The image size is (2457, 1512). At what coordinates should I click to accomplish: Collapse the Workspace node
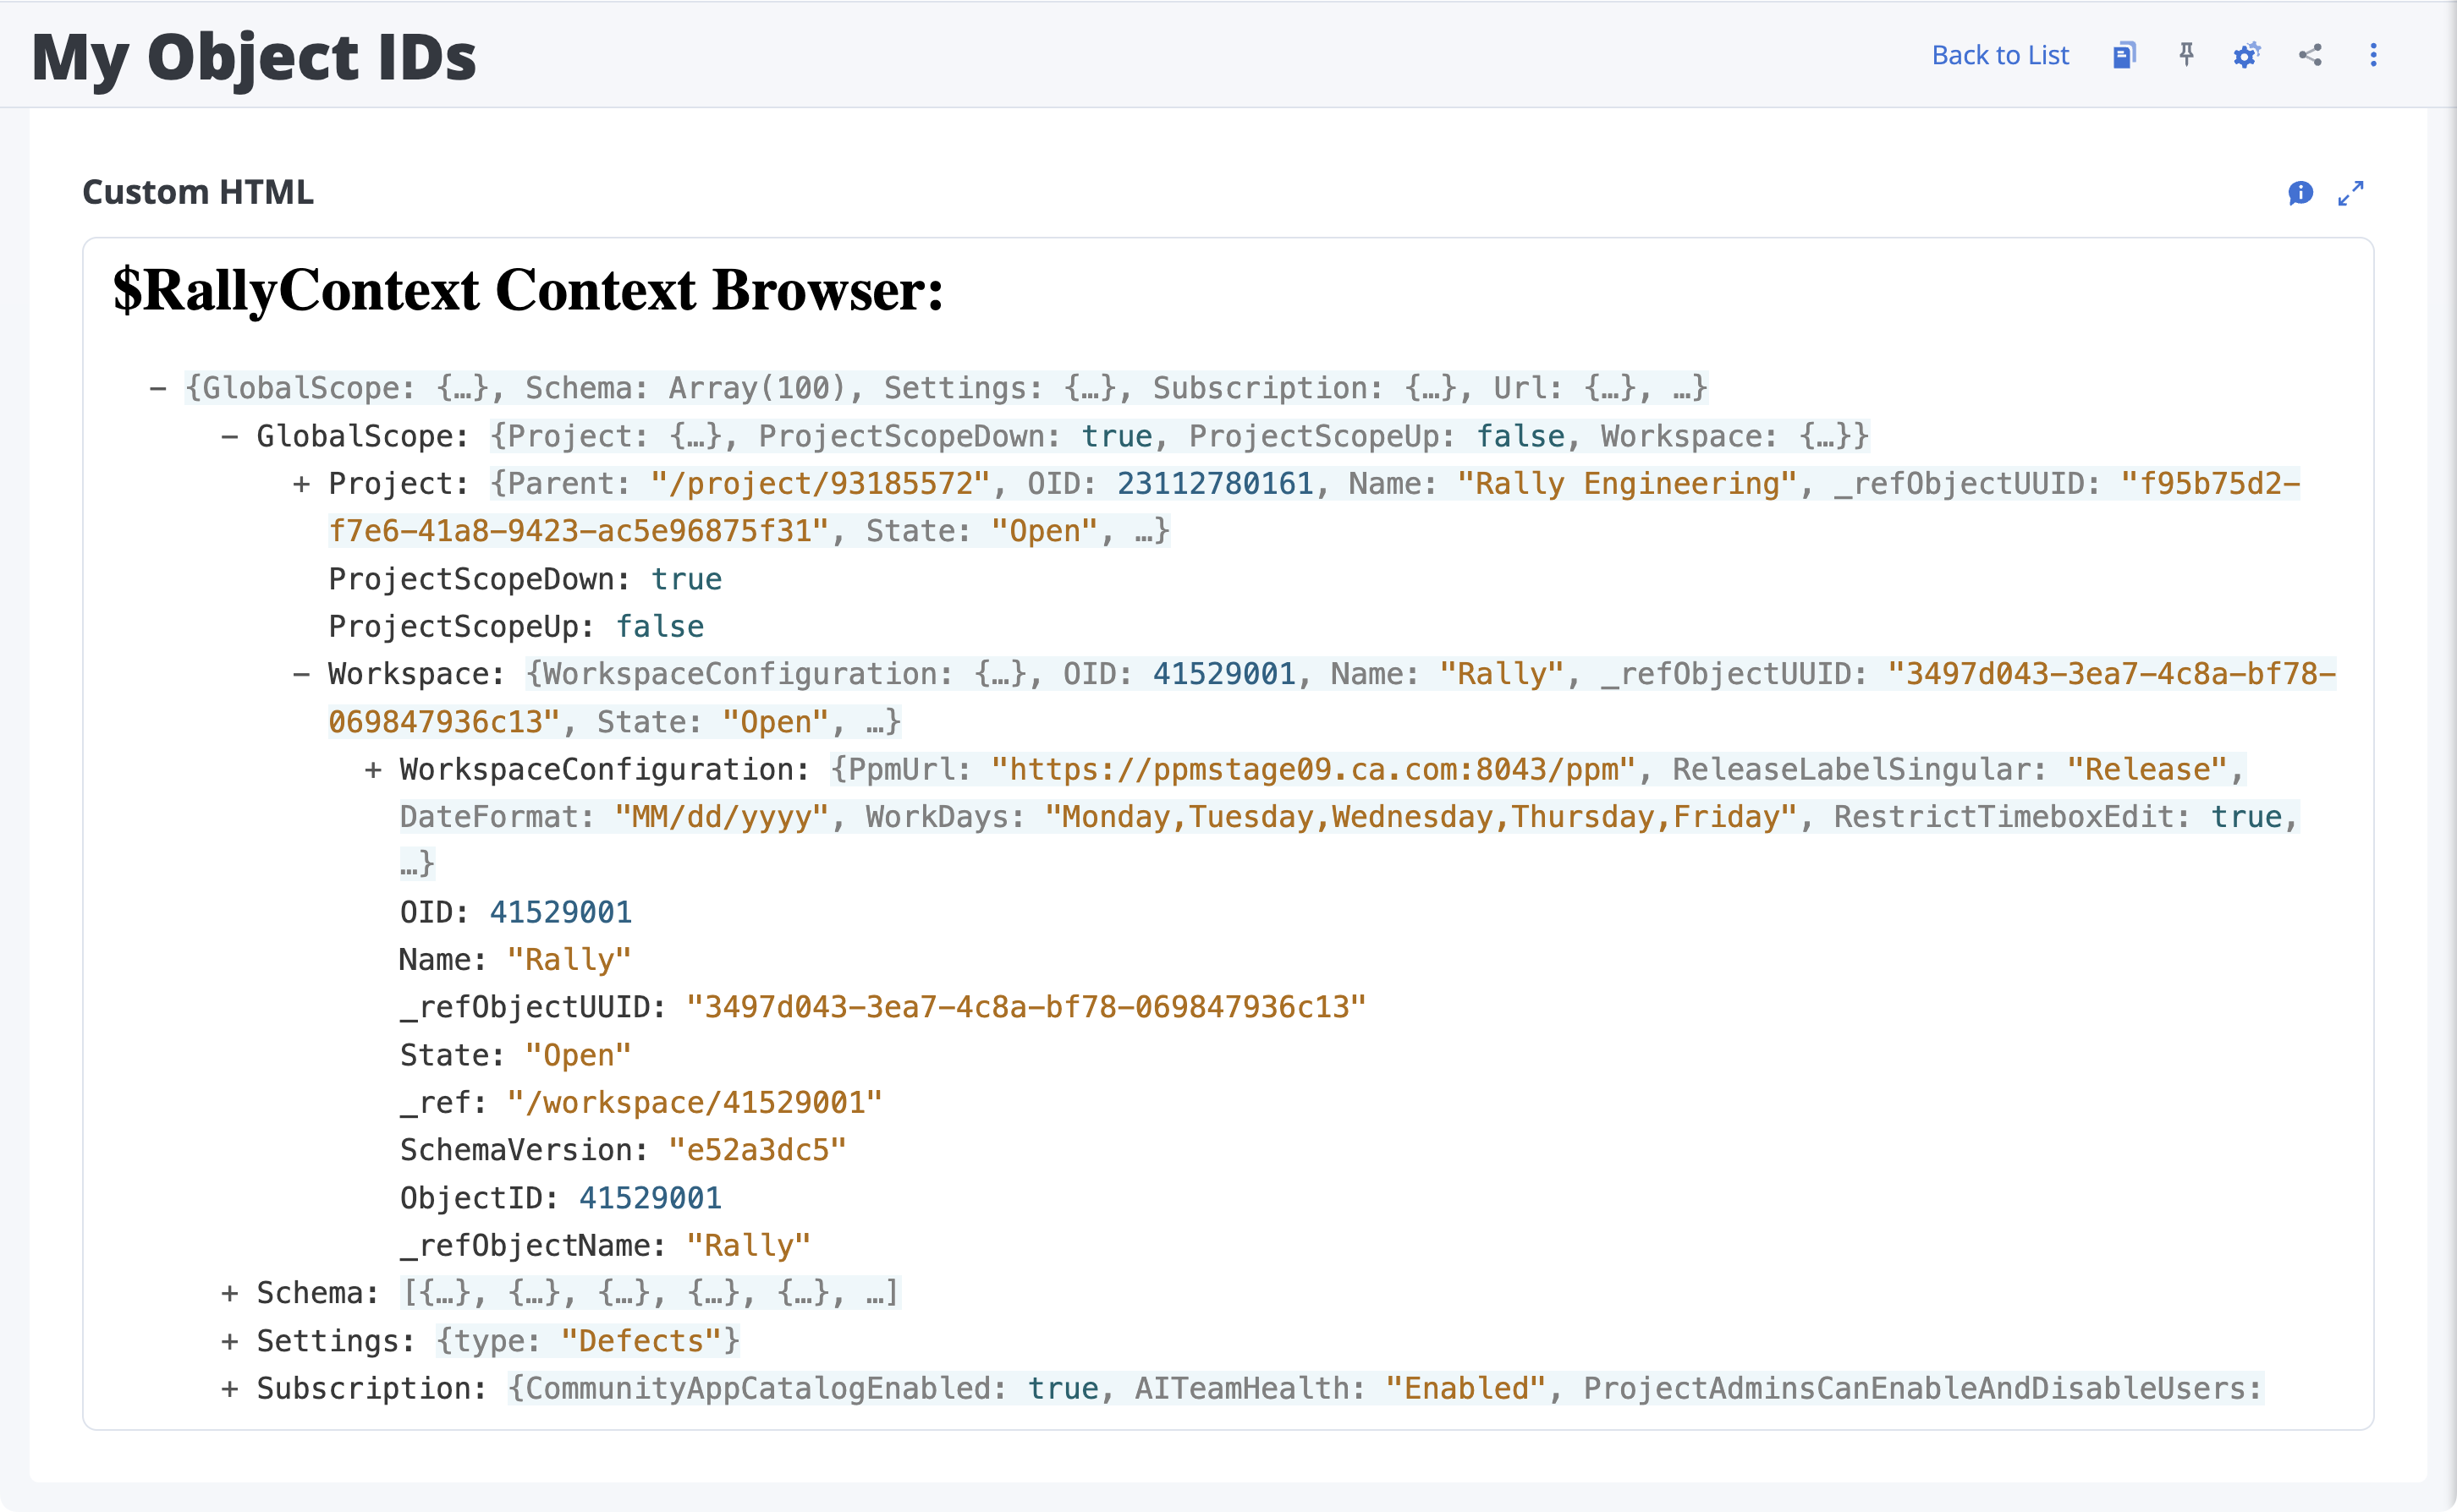[301, 674]
